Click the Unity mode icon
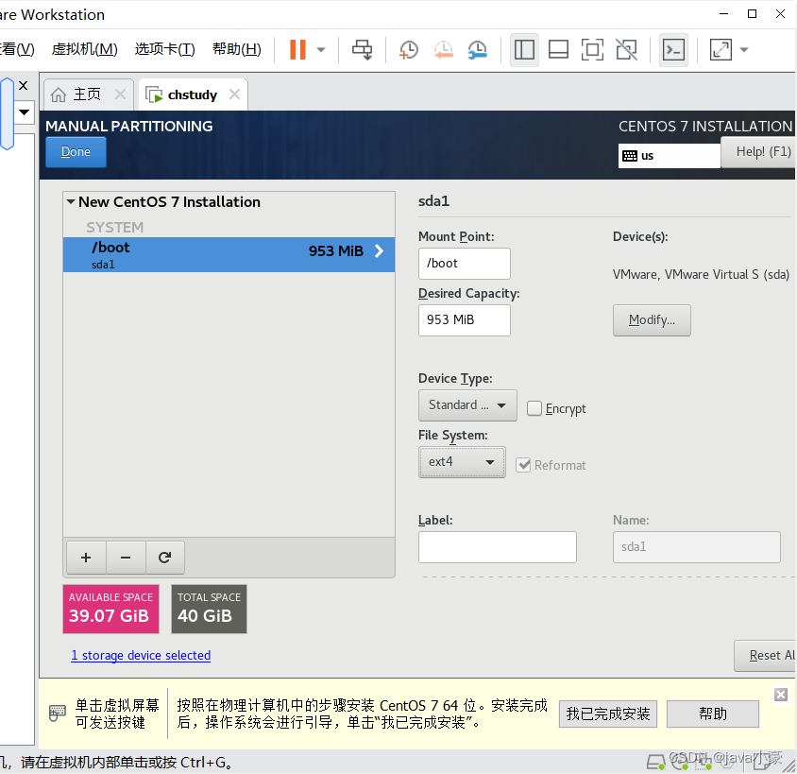The width and height of the screenshot is (797, 774). pos(626,50)
